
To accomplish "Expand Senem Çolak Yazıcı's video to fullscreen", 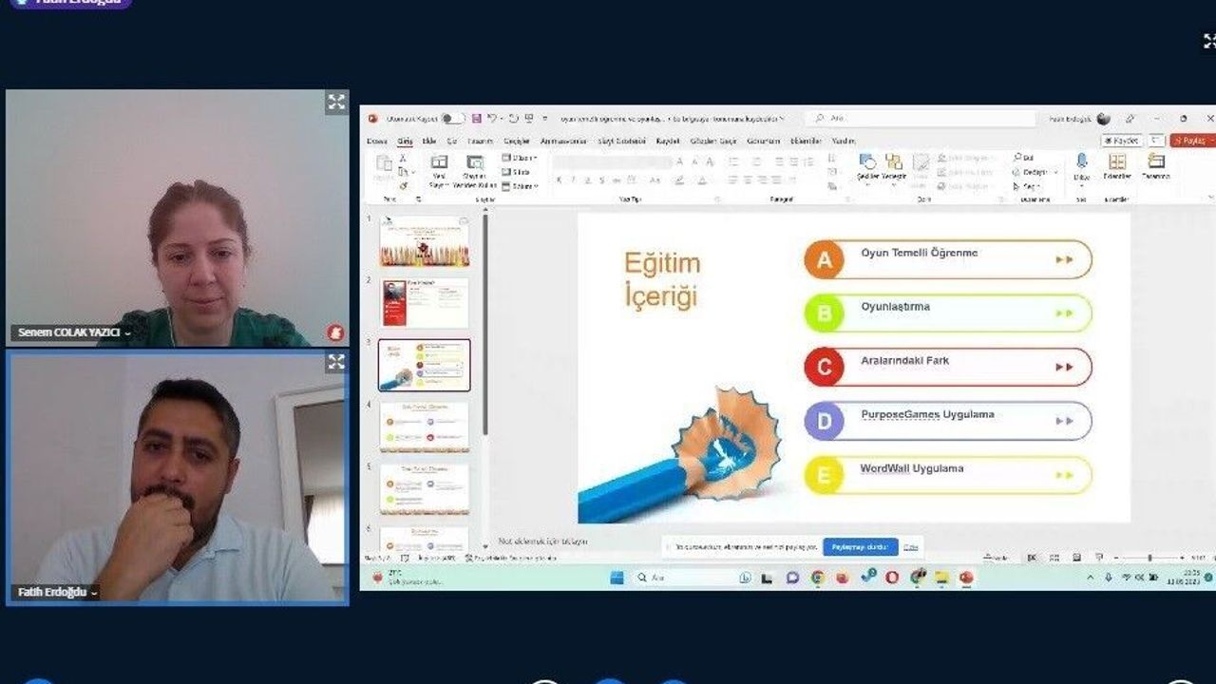I will pyautogui.click(x=336, y=102).
